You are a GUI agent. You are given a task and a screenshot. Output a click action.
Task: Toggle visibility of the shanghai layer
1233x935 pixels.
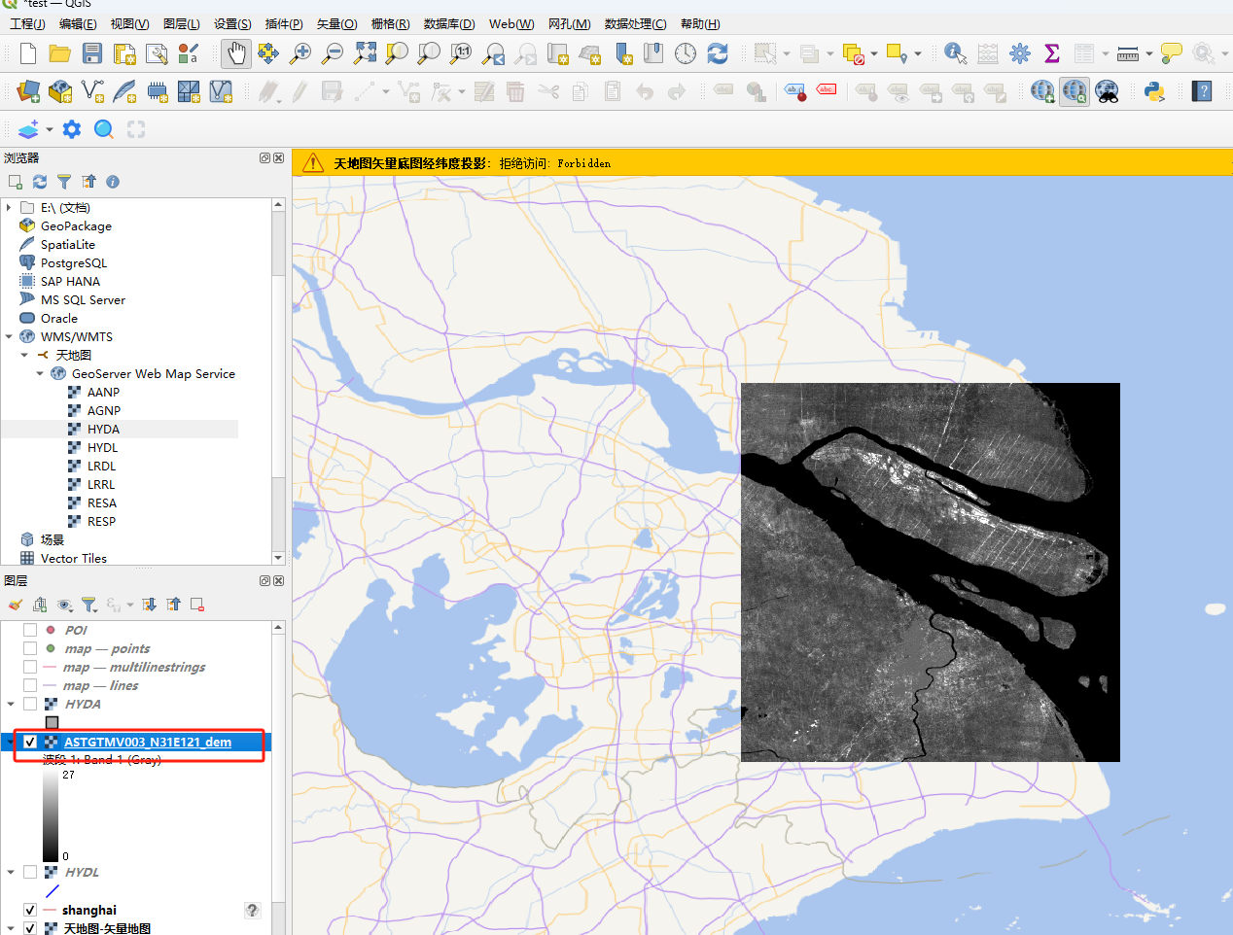click(x=30, y=910)
